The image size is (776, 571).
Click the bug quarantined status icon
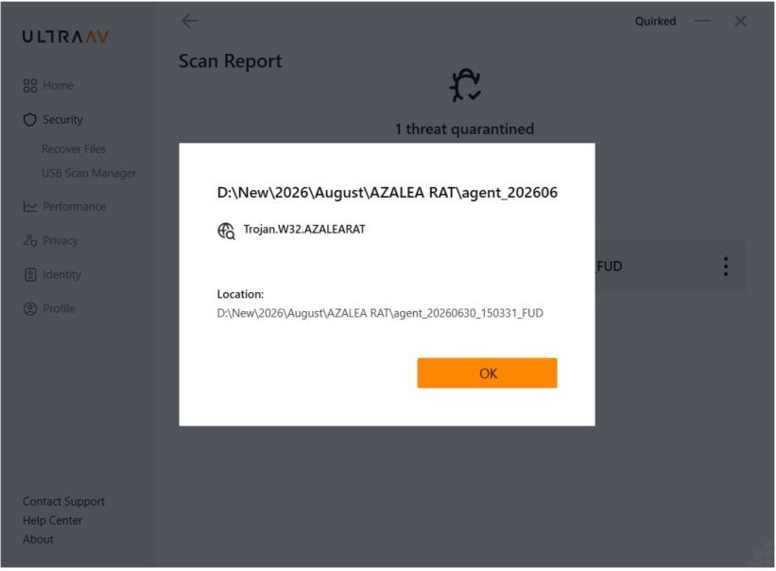[x=465, y=85]
